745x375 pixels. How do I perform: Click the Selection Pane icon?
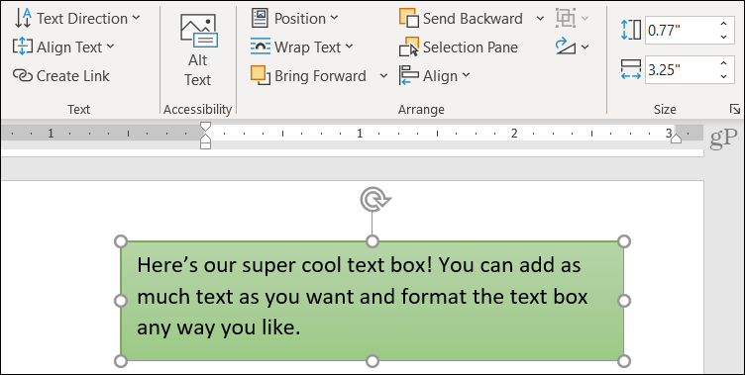(x=409, y=47)
